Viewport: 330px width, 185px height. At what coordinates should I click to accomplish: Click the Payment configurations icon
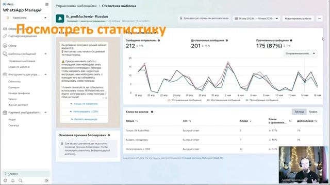coord(5,113)
